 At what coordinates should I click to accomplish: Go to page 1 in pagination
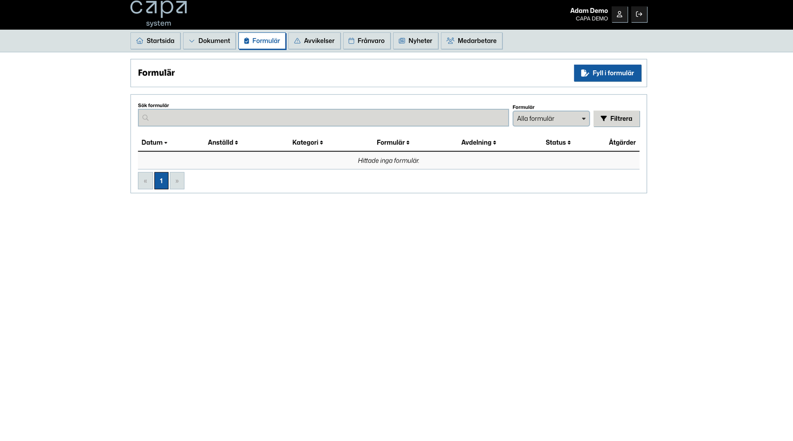pyautogui.click(x=161, y=181)
